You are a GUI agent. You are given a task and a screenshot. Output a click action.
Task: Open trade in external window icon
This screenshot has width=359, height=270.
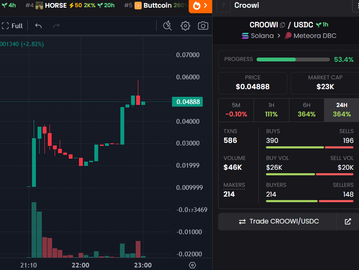coord(348,221)
